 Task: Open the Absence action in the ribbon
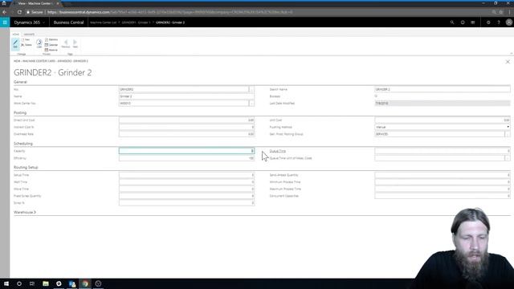point(51,50)
